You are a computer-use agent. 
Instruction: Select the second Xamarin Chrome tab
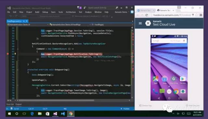(x=165, y=10)
